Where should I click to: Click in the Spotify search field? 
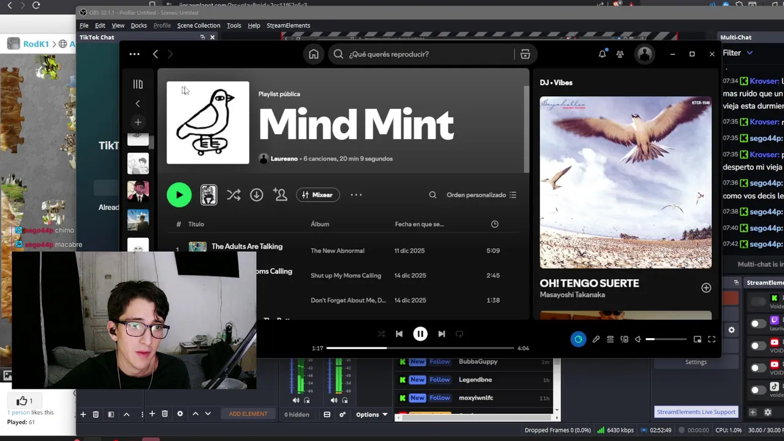423,54
